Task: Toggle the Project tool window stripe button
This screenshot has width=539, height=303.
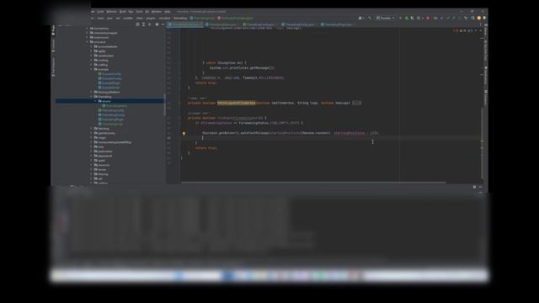Action: click(x=53, y=29)
